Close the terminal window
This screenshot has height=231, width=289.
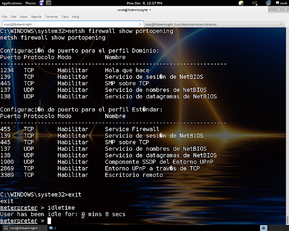click(x=285, y=10)
